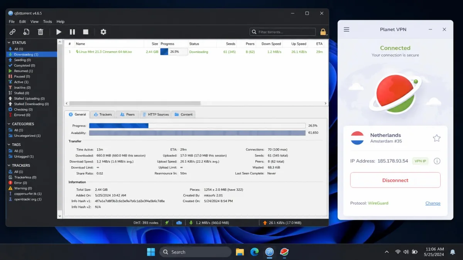463x260 pixels.
Task: Resume the torrent with the play icon
Action: [x=59, y=32]
